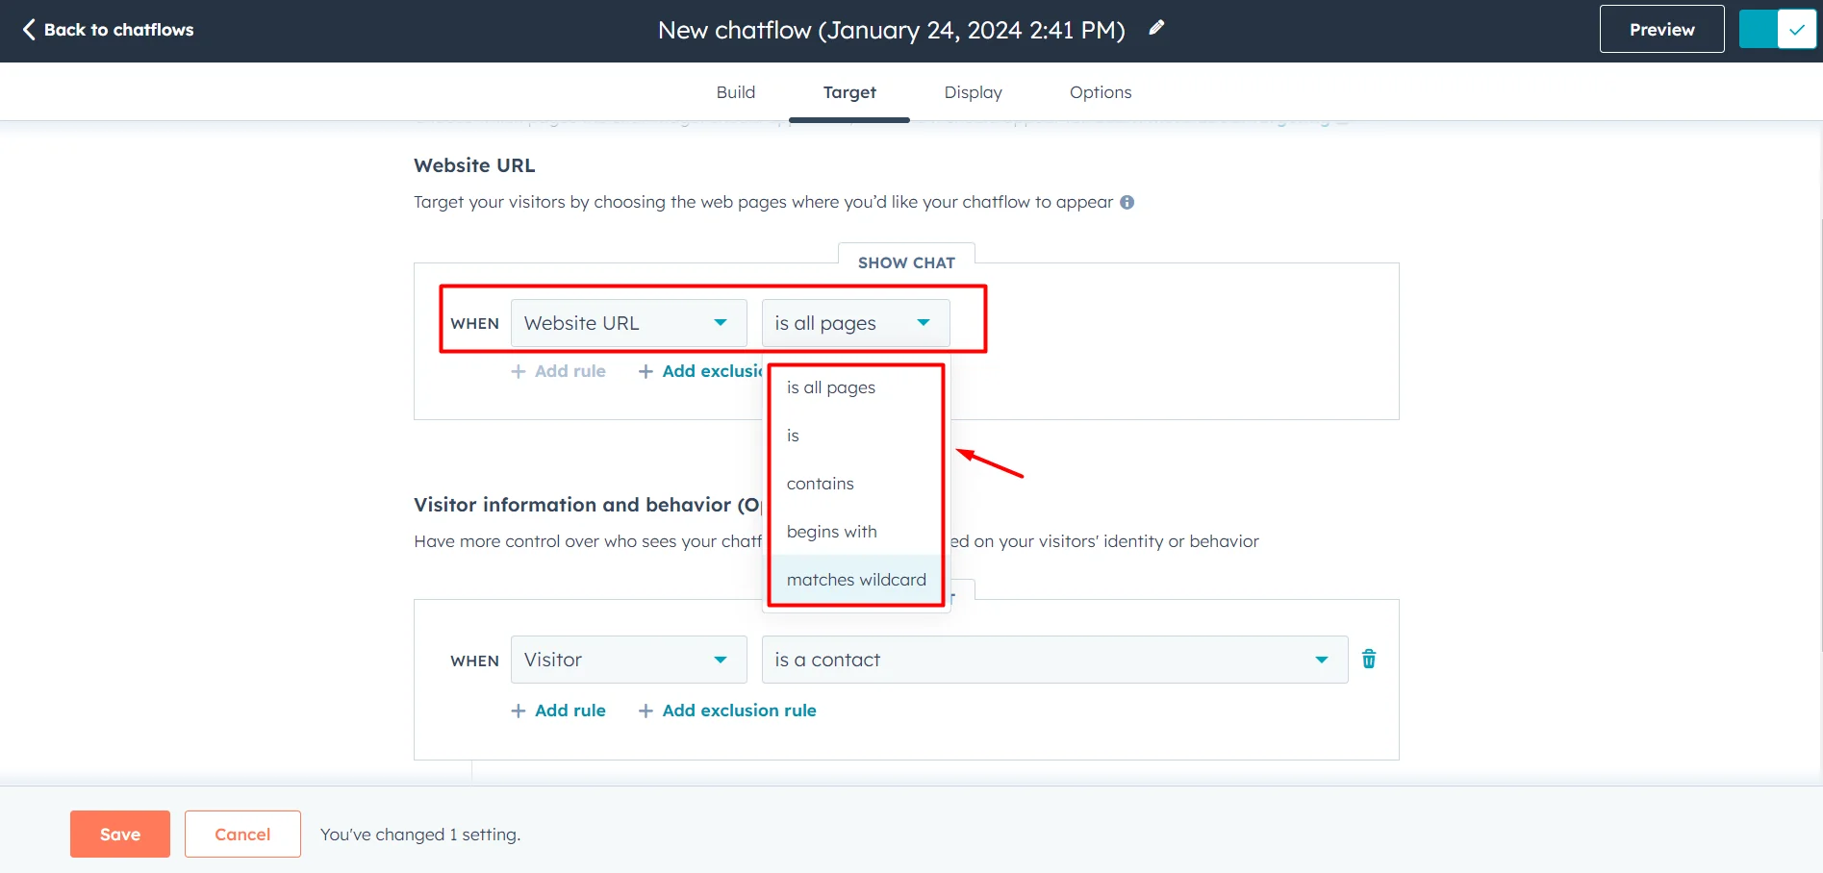This screenshot has height=873, width=1823.
Task: Add exclusion rule under Visitor section
Action: 727,711
